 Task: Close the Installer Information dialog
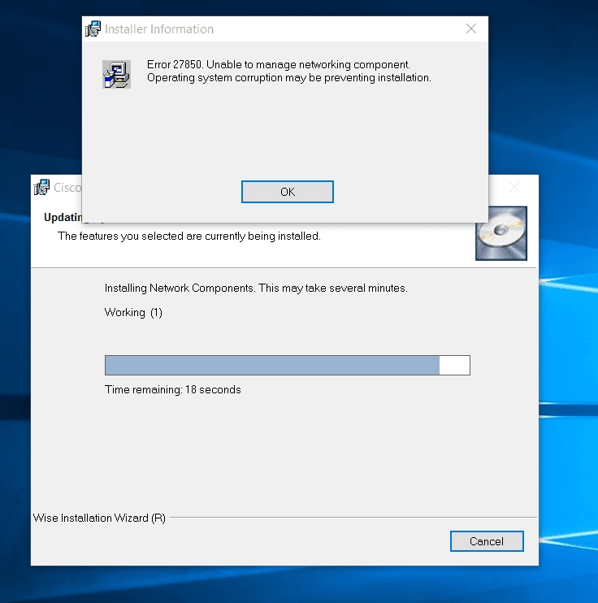471,29
